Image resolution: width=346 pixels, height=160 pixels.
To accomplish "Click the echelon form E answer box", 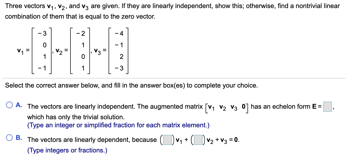I will coord(328,106).
